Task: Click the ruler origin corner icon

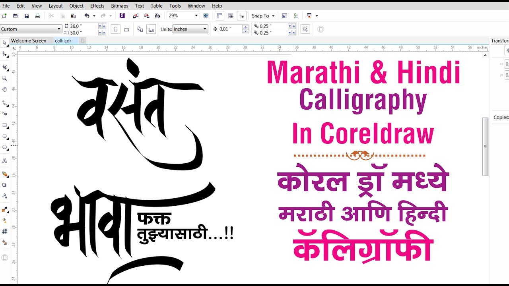Action: tap(14, 48)
